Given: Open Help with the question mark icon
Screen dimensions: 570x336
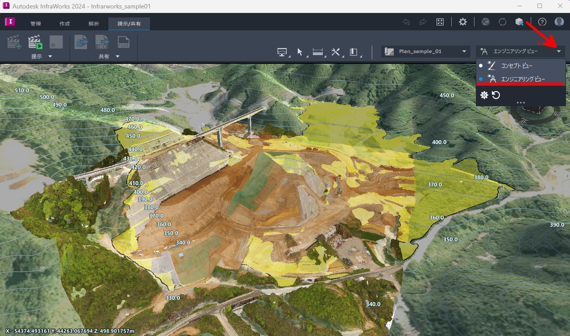Looking at the screenshot, I should 541,21.
